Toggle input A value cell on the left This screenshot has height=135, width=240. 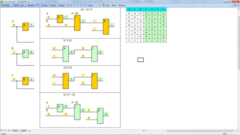tap(14, 25)
